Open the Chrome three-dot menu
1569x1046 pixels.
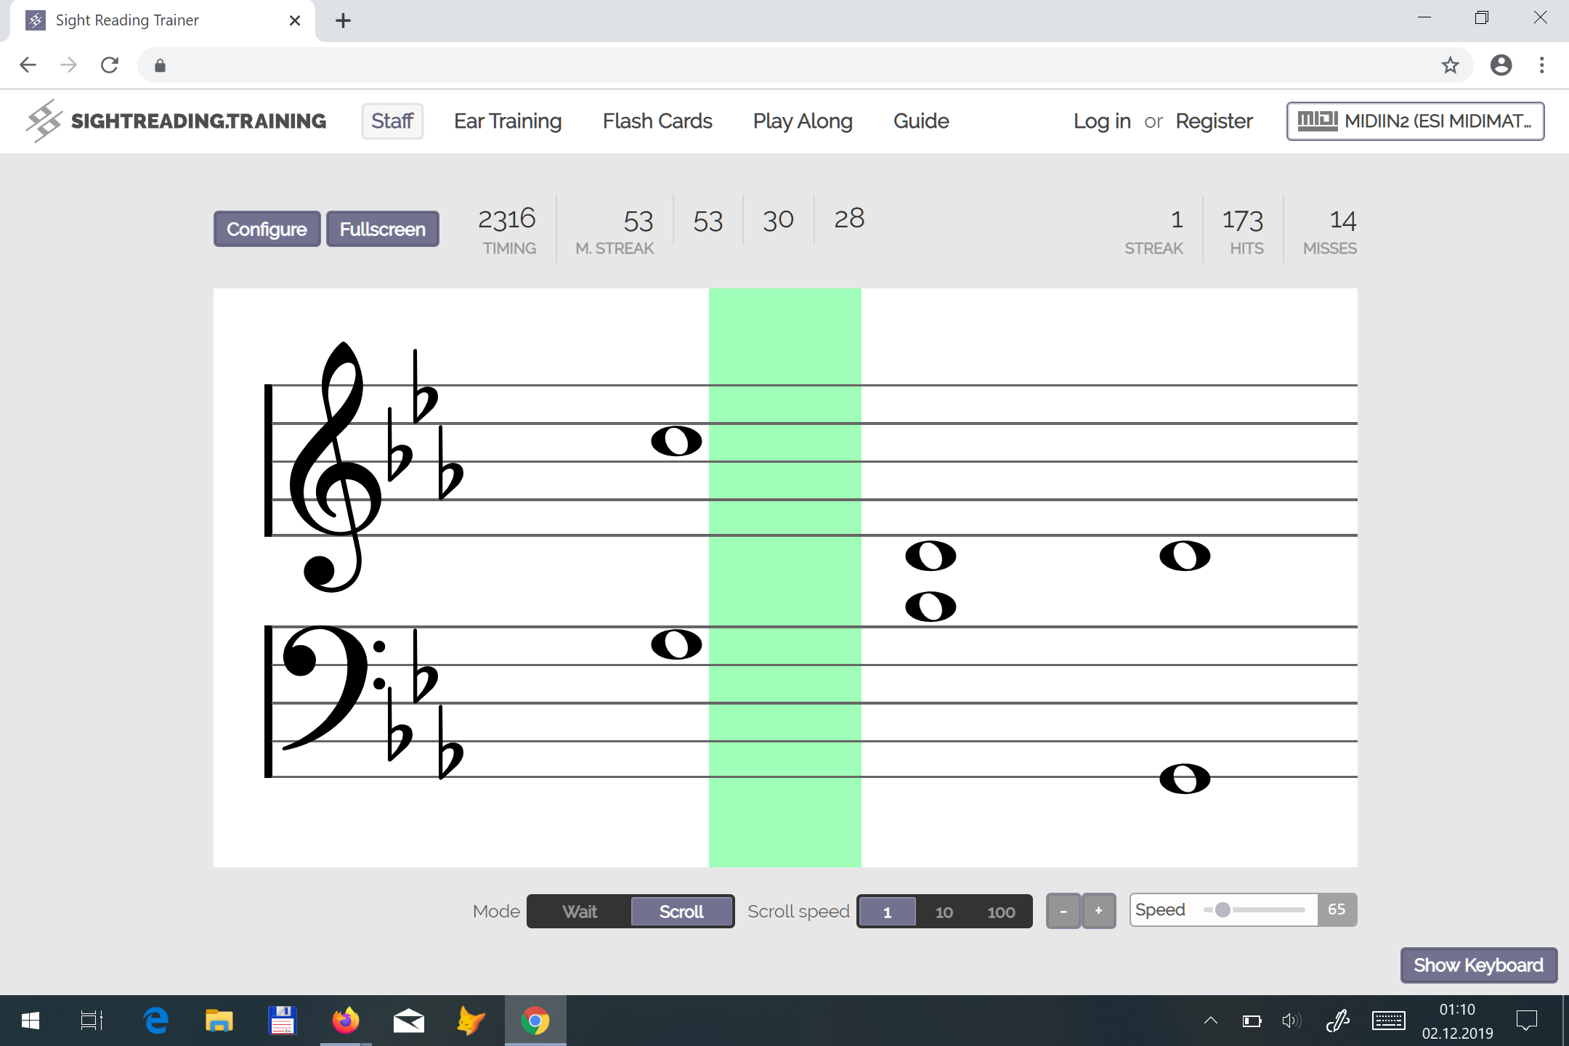click(x=1541, y=65)
